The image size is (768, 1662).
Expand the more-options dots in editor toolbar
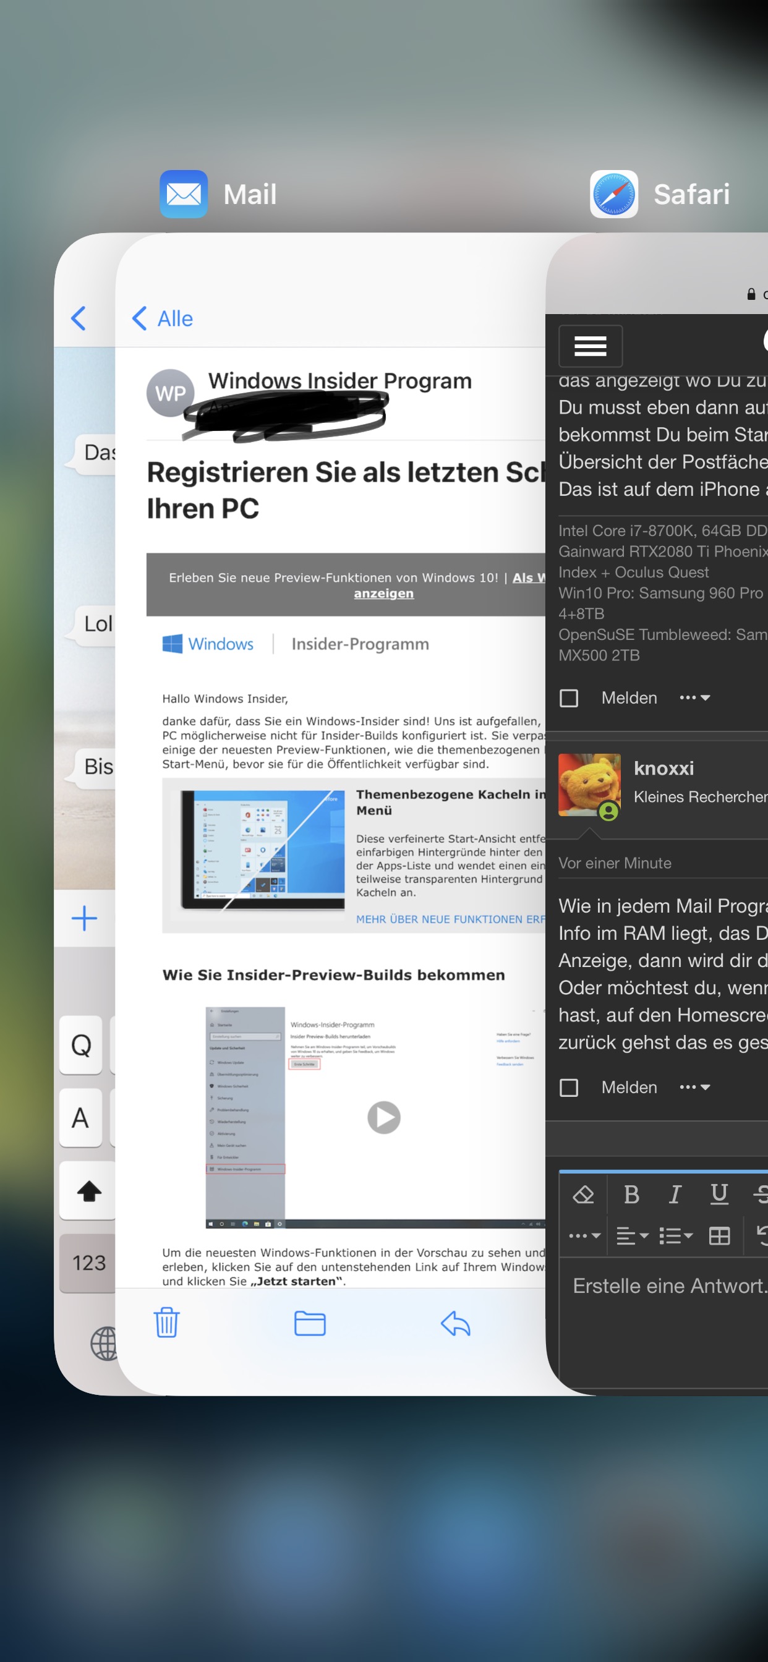pos(584,1235)
